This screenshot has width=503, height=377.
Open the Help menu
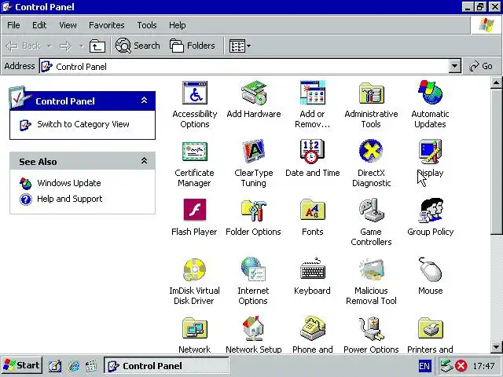point(177,25)
